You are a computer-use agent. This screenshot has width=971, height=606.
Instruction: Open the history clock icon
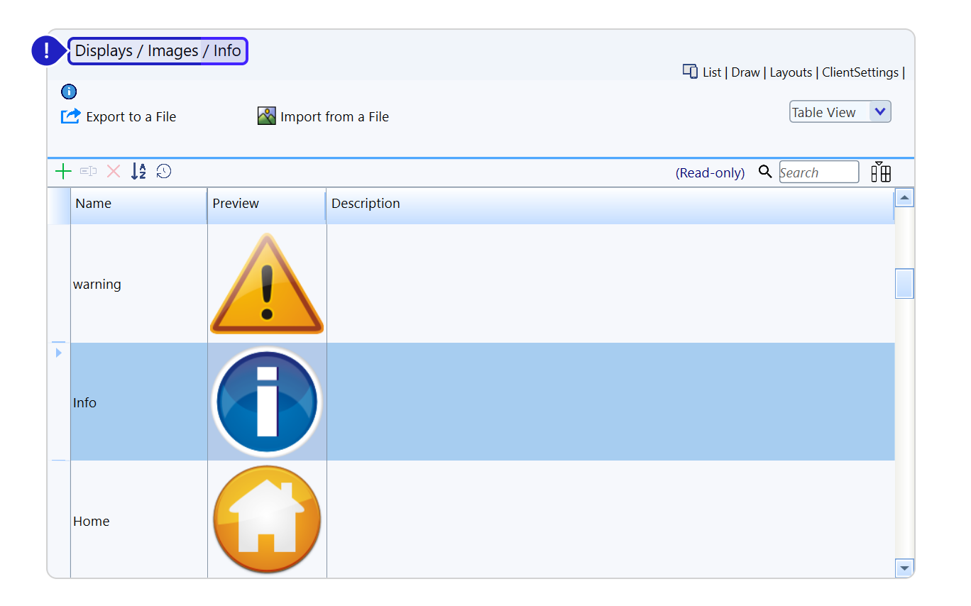click(x=164, y=171)
